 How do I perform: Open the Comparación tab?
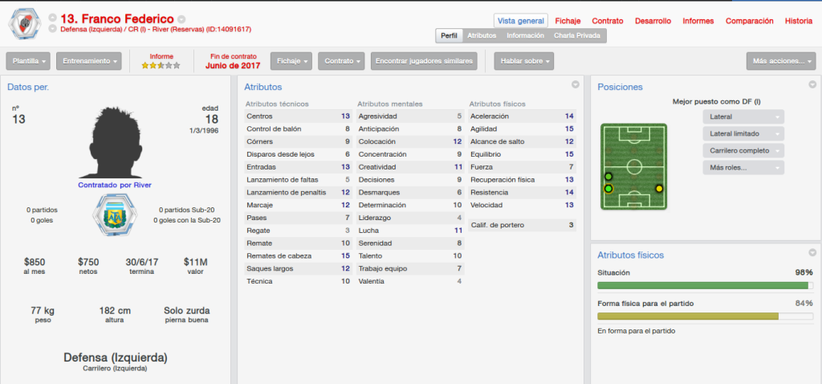click(749, 21)
